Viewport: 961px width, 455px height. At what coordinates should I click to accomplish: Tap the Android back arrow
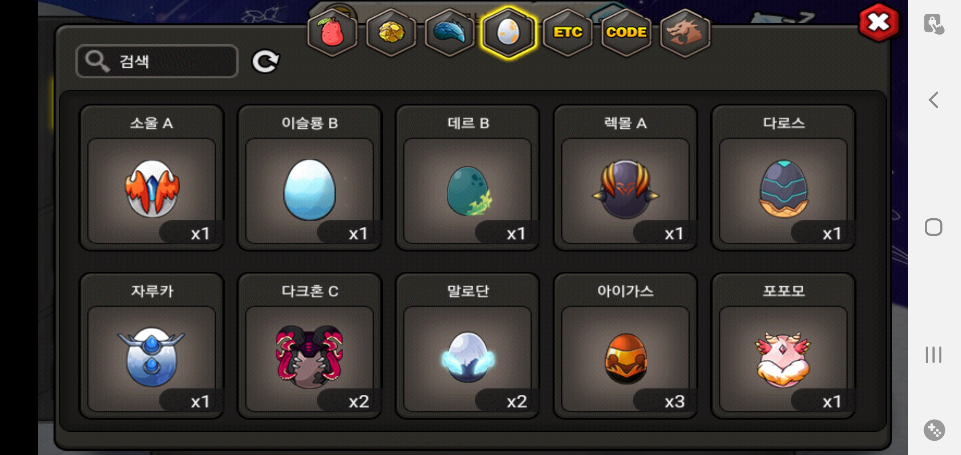click(x=934, y=100)
